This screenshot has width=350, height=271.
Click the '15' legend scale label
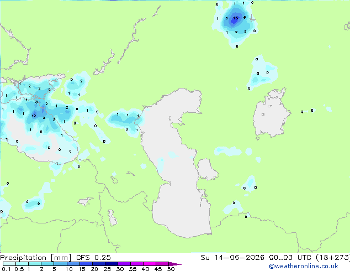(82, 269)
